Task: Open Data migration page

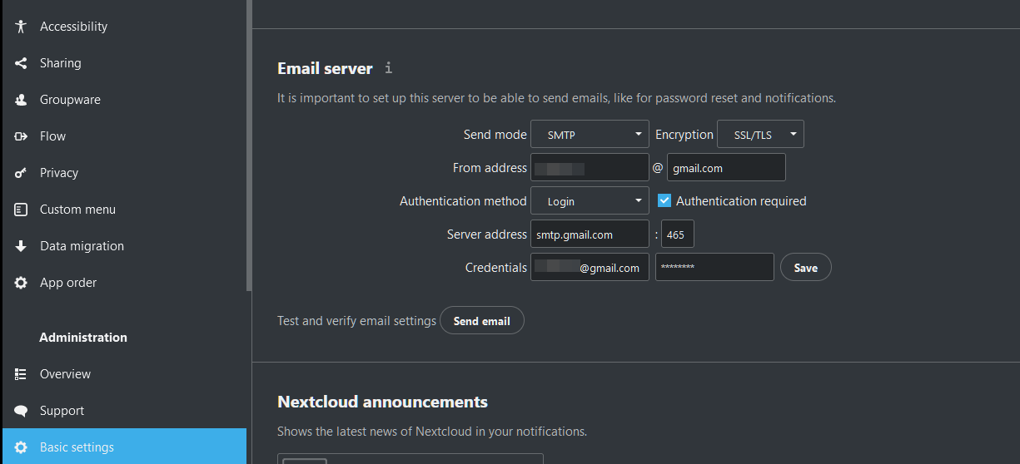Action: (x=124, y=246)
